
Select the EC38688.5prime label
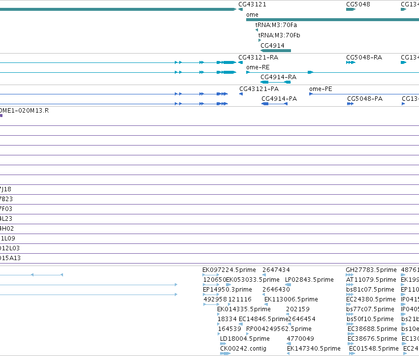click(x=372, y=329)
